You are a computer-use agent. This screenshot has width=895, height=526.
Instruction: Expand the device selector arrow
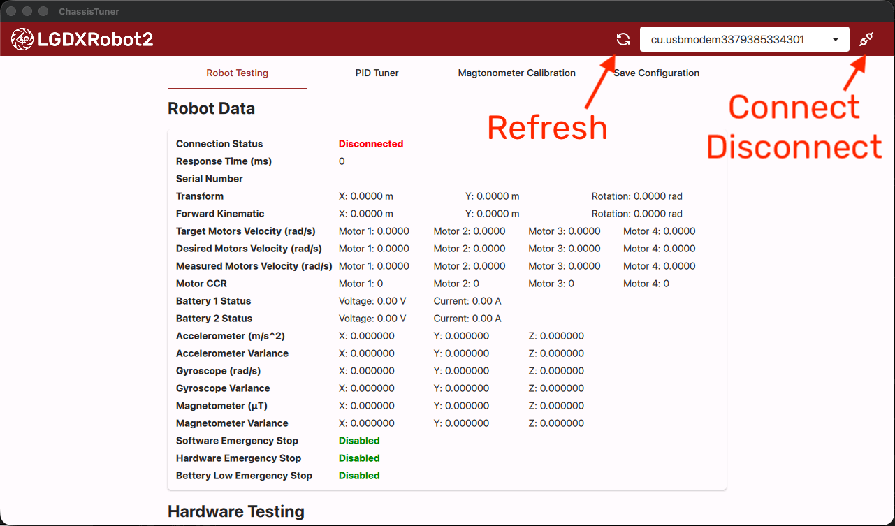click(834, 39)
